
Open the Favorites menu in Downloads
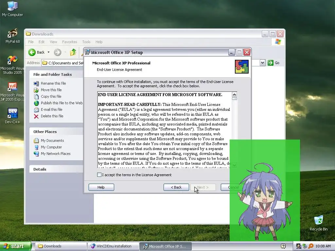[x=69, y=42]
